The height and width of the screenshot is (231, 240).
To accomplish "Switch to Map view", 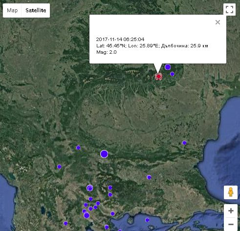I will 12,10.
